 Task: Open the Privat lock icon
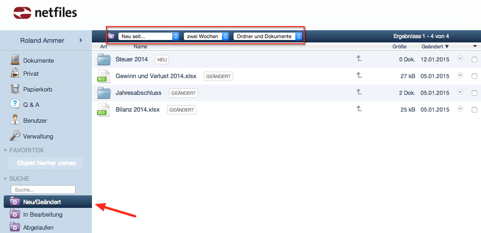point(15,73)
